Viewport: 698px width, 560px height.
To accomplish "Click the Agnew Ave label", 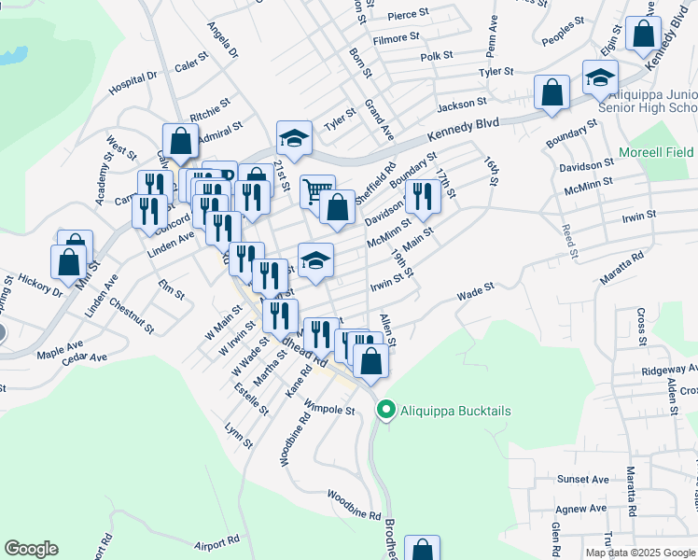I will (580, 509).
